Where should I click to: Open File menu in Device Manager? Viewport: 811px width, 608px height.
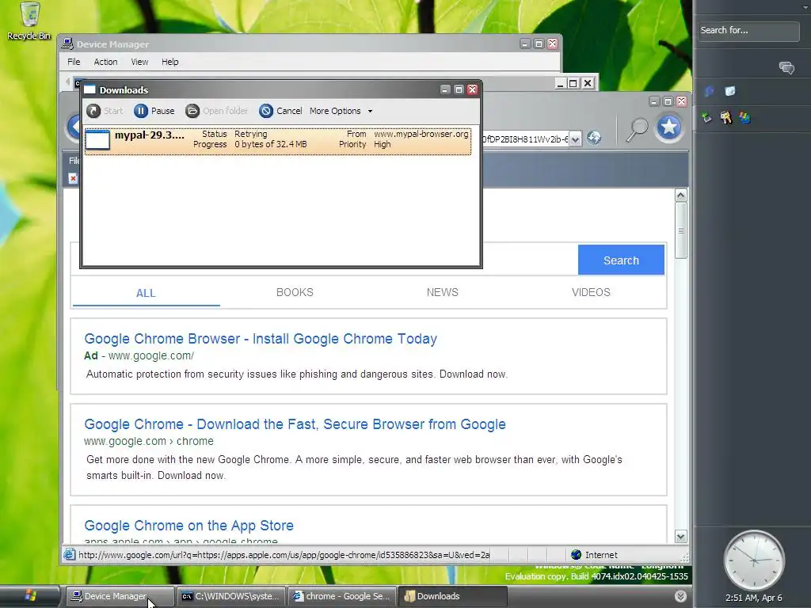74,62
